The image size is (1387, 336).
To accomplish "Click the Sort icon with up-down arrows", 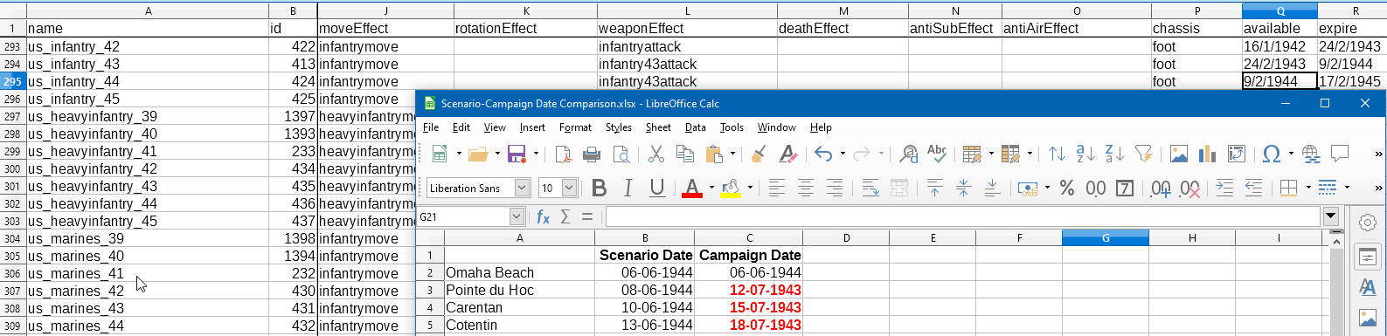I will coord(1057,154).
